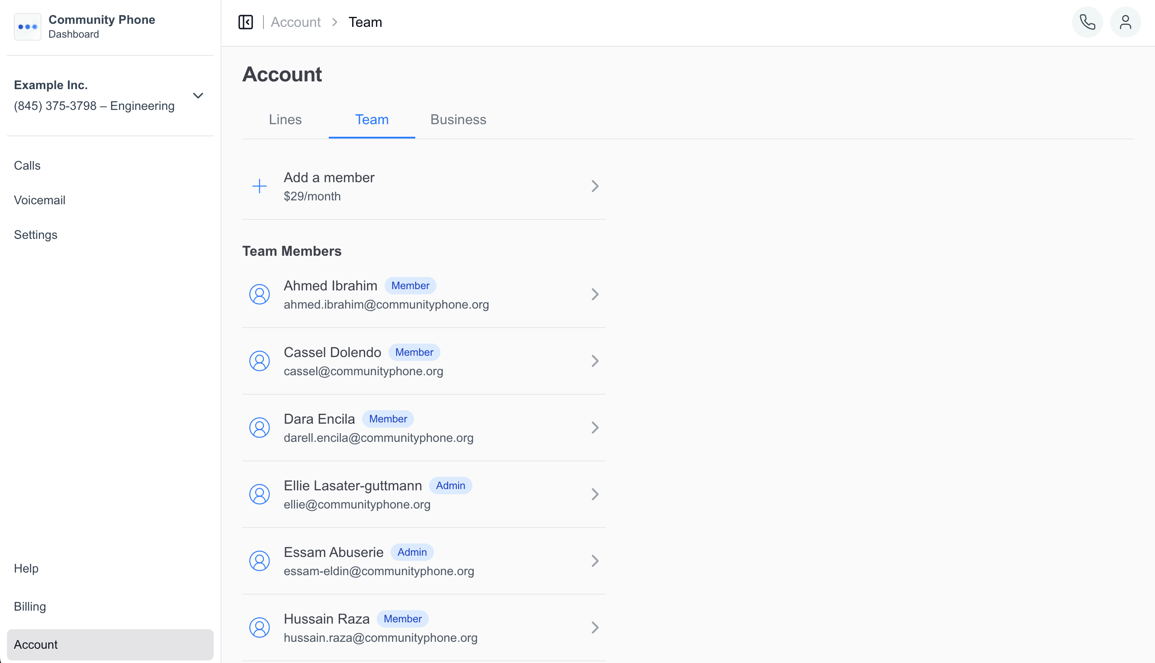Viewport: 1155px width, 663px height.
Task: Select the phone icon in top right
Action: (x=1087, y=21)
